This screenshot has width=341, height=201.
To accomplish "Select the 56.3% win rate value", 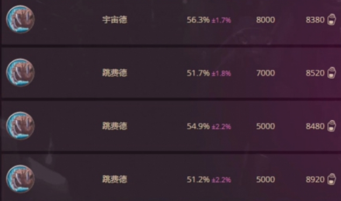I will (198, 20).
